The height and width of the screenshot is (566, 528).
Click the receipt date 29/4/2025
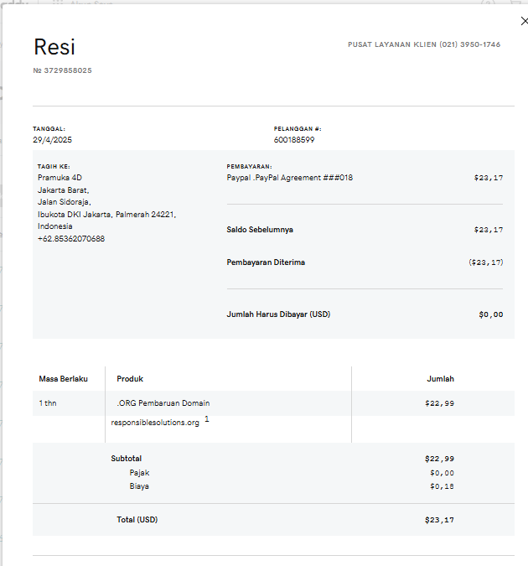tap(53, 140)
